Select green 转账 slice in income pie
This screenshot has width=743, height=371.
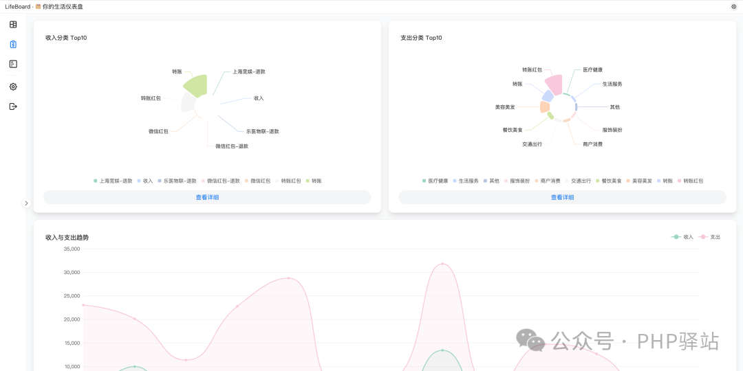coord(197,85)
